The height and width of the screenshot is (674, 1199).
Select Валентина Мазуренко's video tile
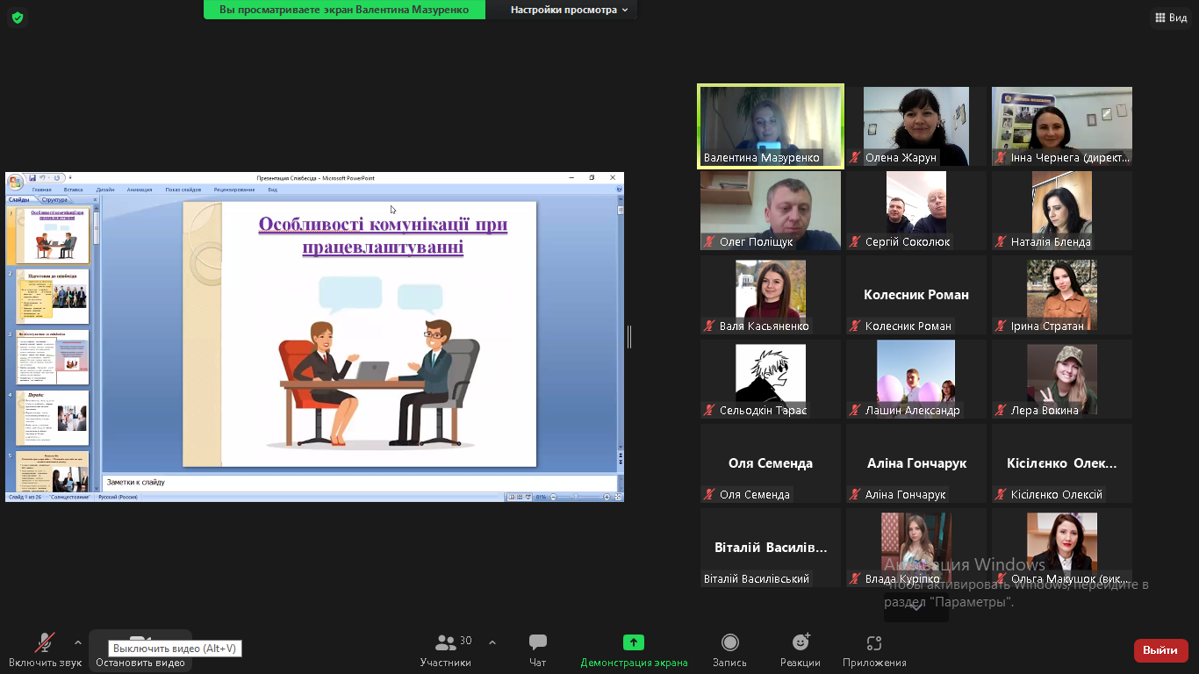pos(771,125)
